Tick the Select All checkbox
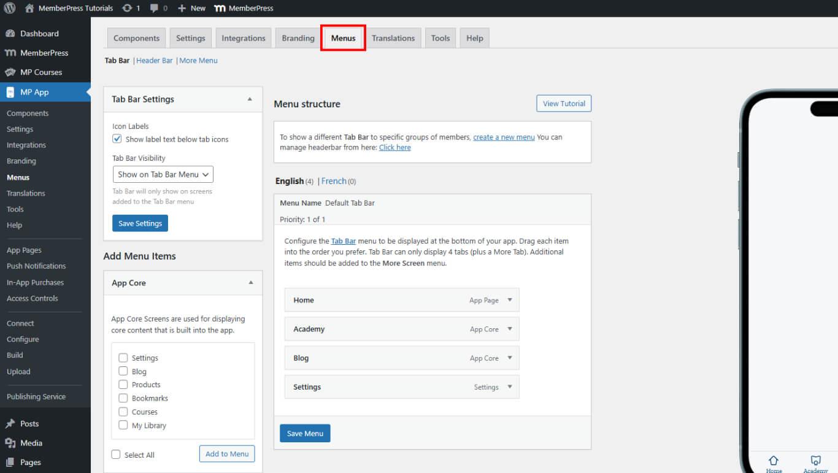Viewport: 838px width, 473px height. 116,455
